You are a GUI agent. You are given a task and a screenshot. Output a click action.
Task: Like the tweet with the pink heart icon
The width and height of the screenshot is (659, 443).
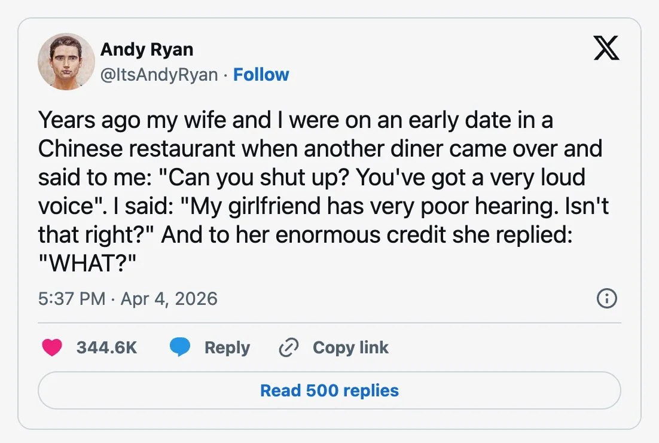52,347
